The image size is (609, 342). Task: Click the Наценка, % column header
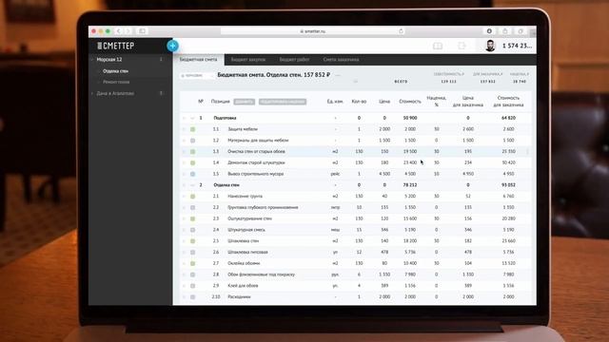click(437, 102)
